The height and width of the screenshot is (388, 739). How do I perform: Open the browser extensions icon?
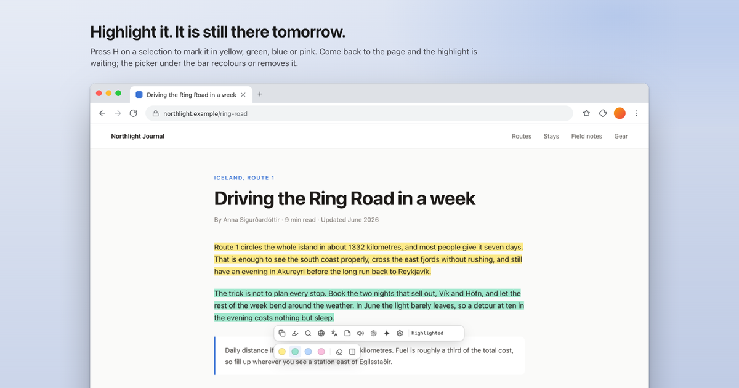click(x=603, y=113)
